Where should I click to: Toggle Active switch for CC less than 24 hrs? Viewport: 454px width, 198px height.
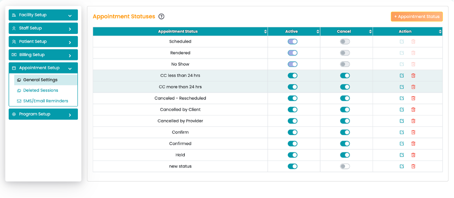point(292,75)
